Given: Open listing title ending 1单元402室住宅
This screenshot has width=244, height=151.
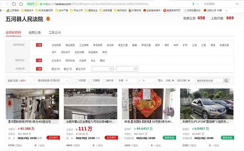Looking at the screenshot, I should coord(30,122).
